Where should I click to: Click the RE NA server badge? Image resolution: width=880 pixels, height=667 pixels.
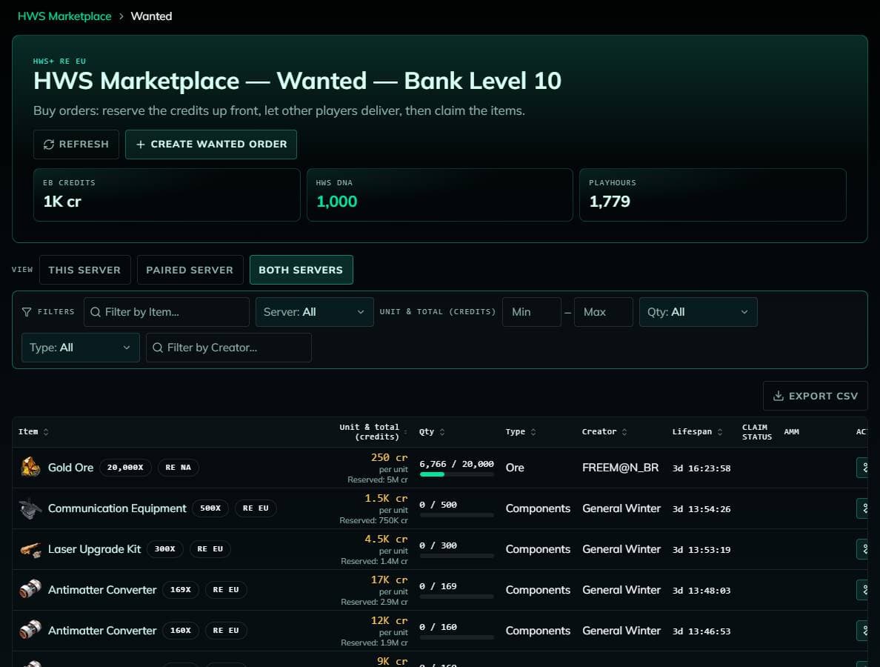click(178, 467)
